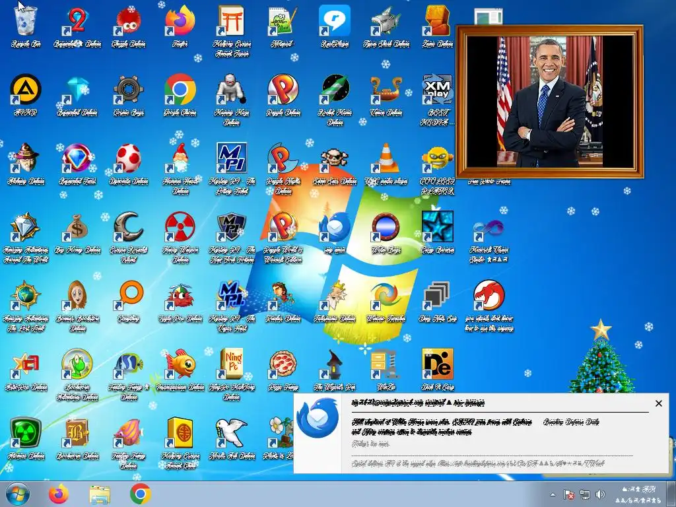Launch Everything search orange icon
676x507 pixels.
click(x=129, y=295)
